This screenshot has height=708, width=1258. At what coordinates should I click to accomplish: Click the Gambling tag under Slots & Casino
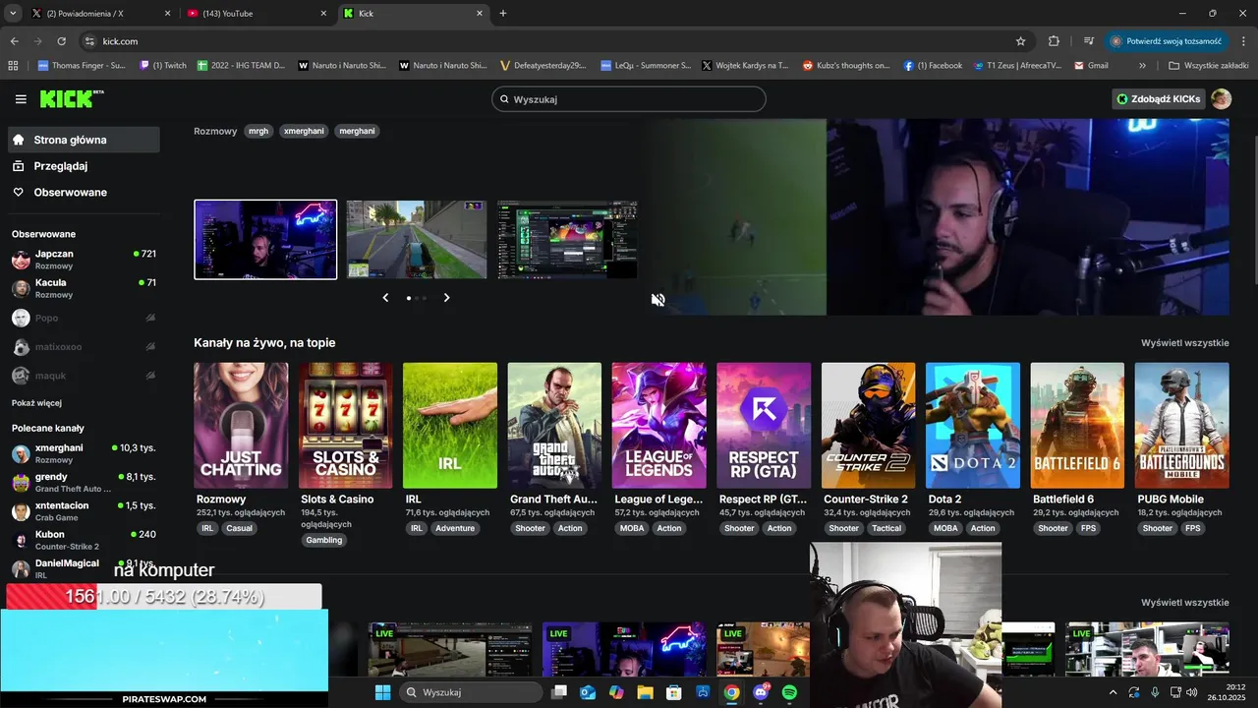point(324,540)
